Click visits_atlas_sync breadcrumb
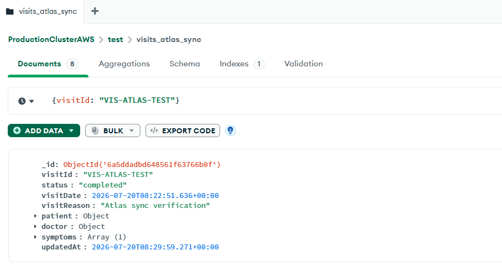The height and width of the screenshot is (266, 502). (169, 39)
